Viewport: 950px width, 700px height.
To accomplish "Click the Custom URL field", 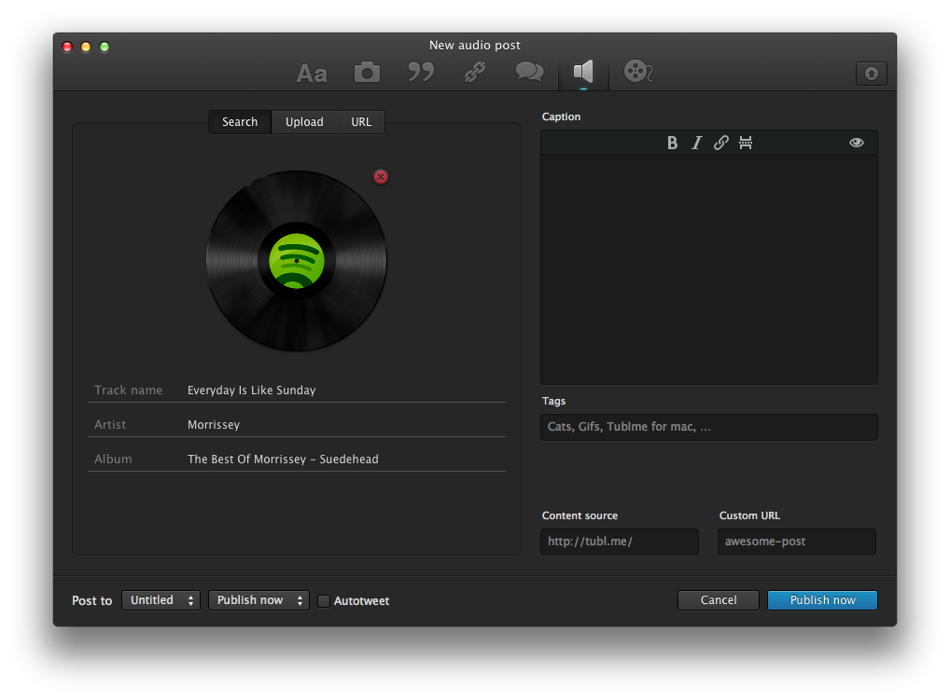I will click(x=797, y=542).
